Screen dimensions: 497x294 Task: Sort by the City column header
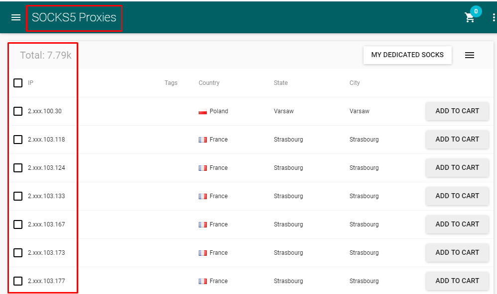point(355,83)
